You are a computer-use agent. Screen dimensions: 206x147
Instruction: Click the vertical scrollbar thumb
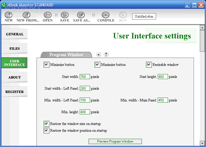202,41
